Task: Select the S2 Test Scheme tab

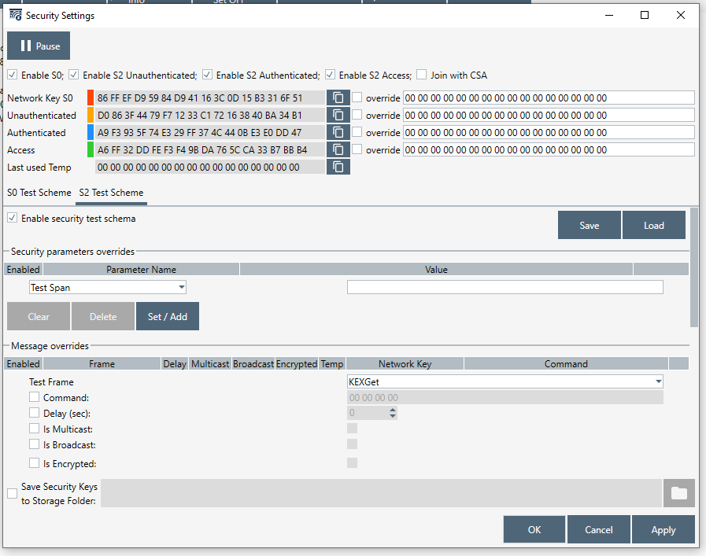Action: pos(111,193)
